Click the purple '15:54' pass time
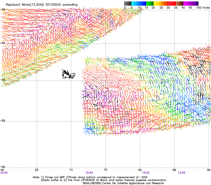This screenshot has height=185, width=211. [89, 173]
